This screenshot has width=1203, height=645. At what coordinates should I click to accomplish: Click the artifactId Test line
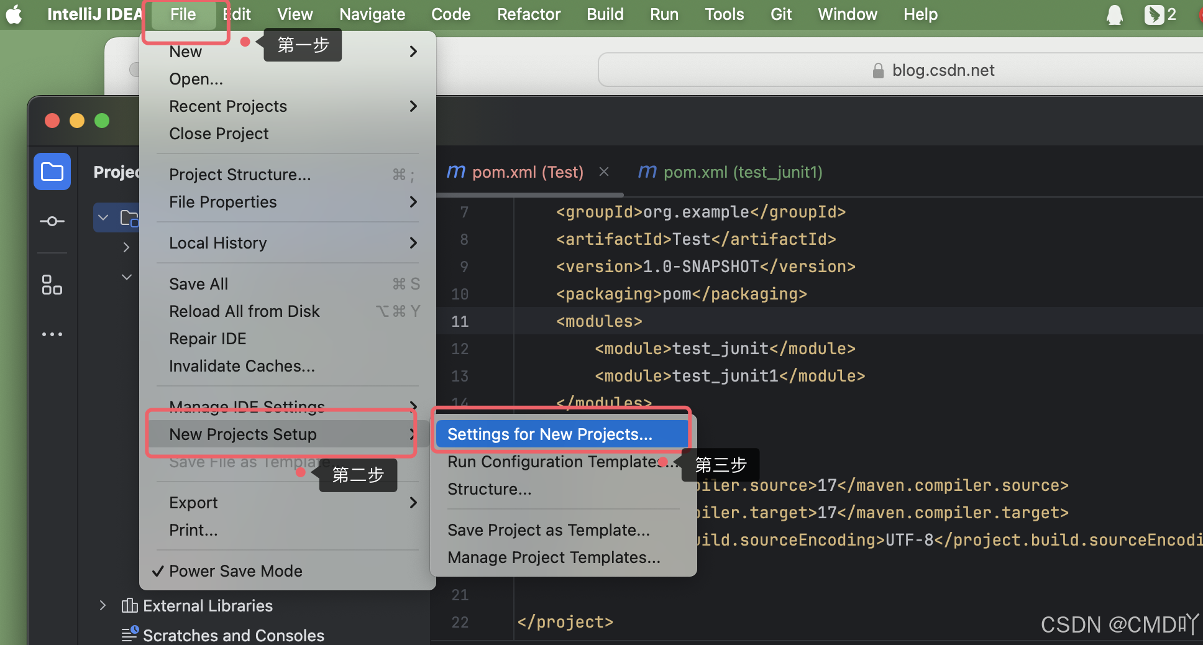click(696, 239)
